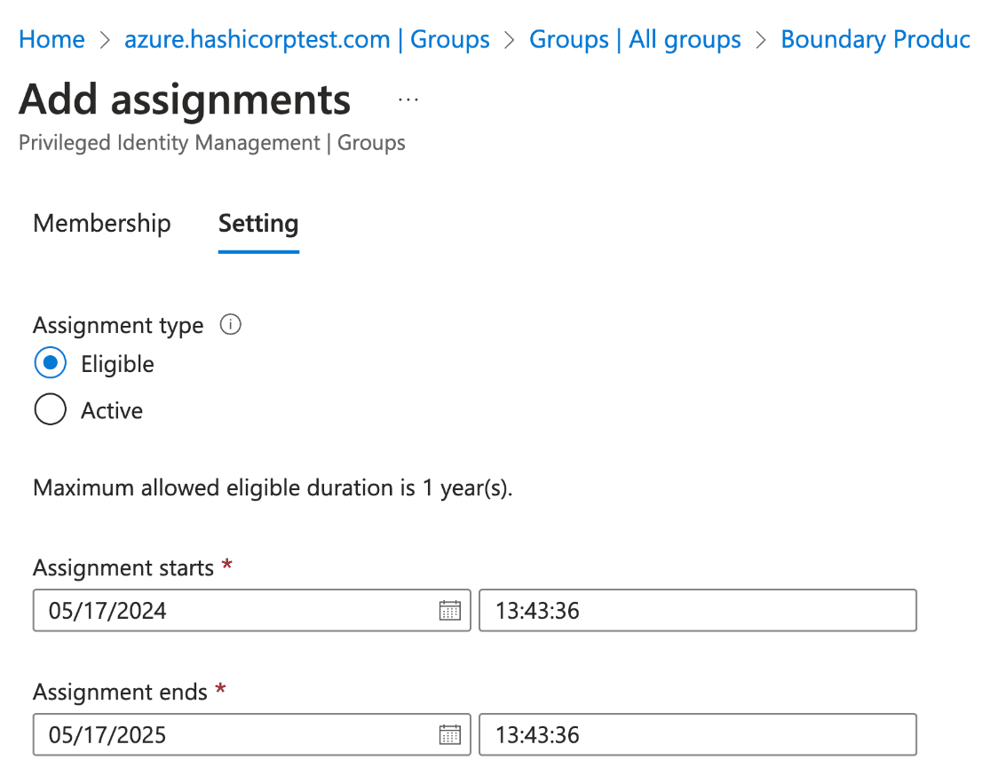Switch to the Membership tab
Viewport: 982px width, 776px height.
tap(102, 224)
